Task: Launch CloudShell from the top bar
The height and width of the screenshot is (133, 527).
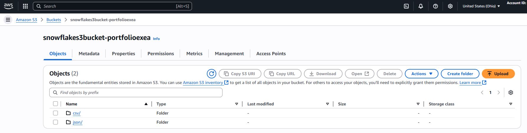Action: [x=406, y=6]
